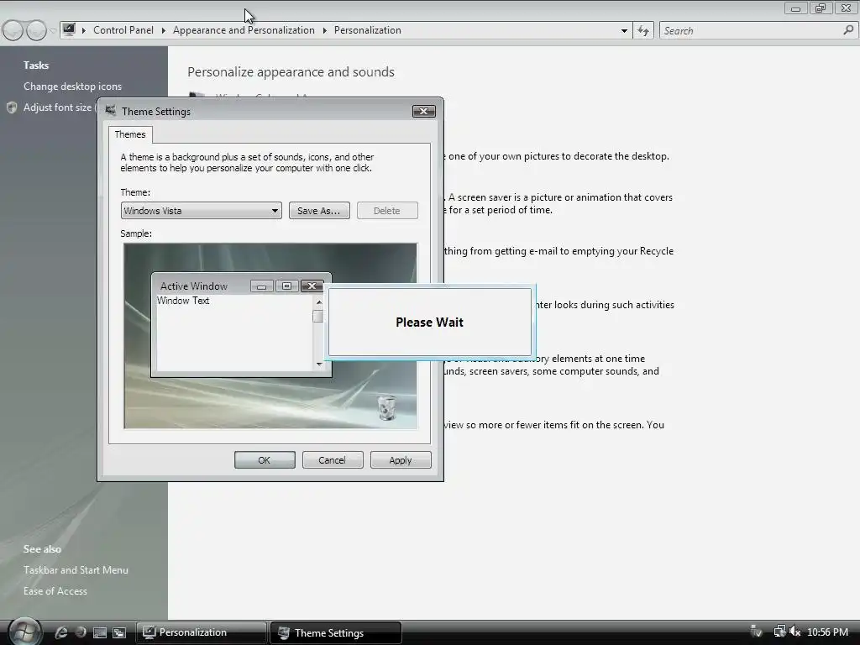Click the shield icon beside Adjust font size

12,107
